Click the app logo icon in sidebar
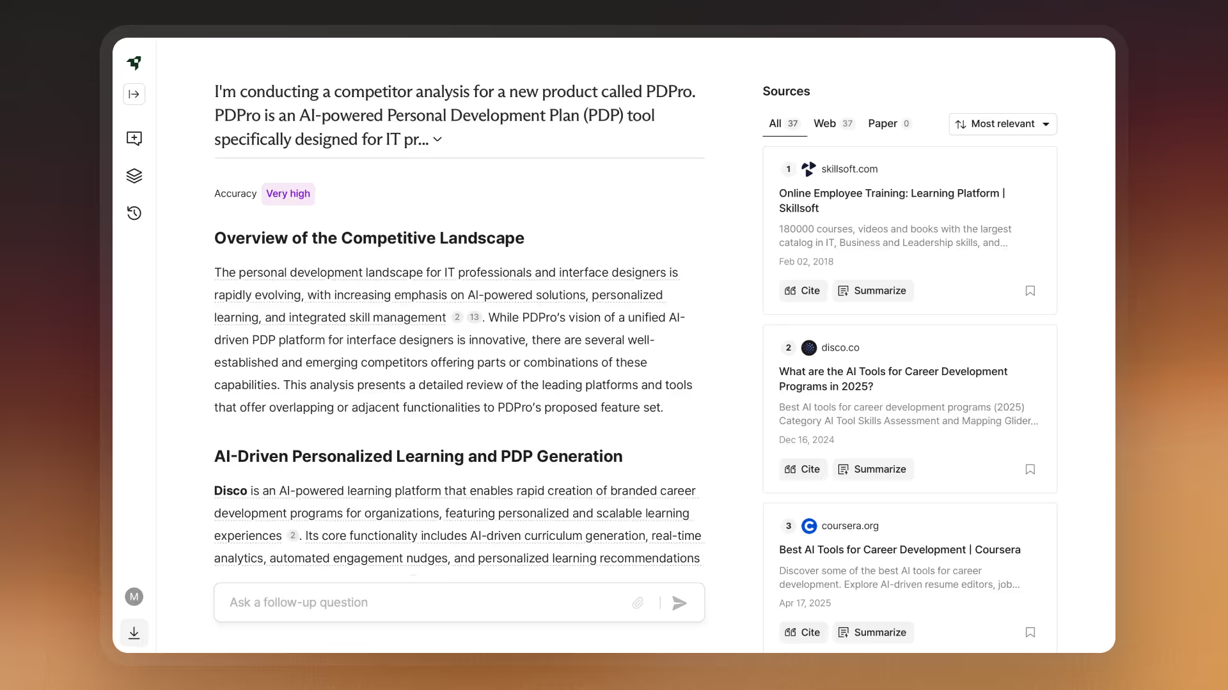This screenshot has width=1228, height=690. coord(134,63)
